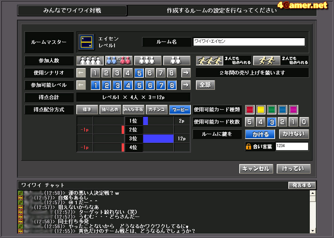
Task: Choose ガチンコ point distribution
Action: tap(156, 110)
